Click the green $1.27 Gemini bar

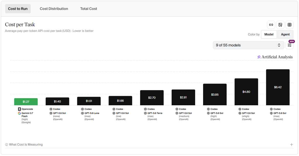(x=26, y=102)
